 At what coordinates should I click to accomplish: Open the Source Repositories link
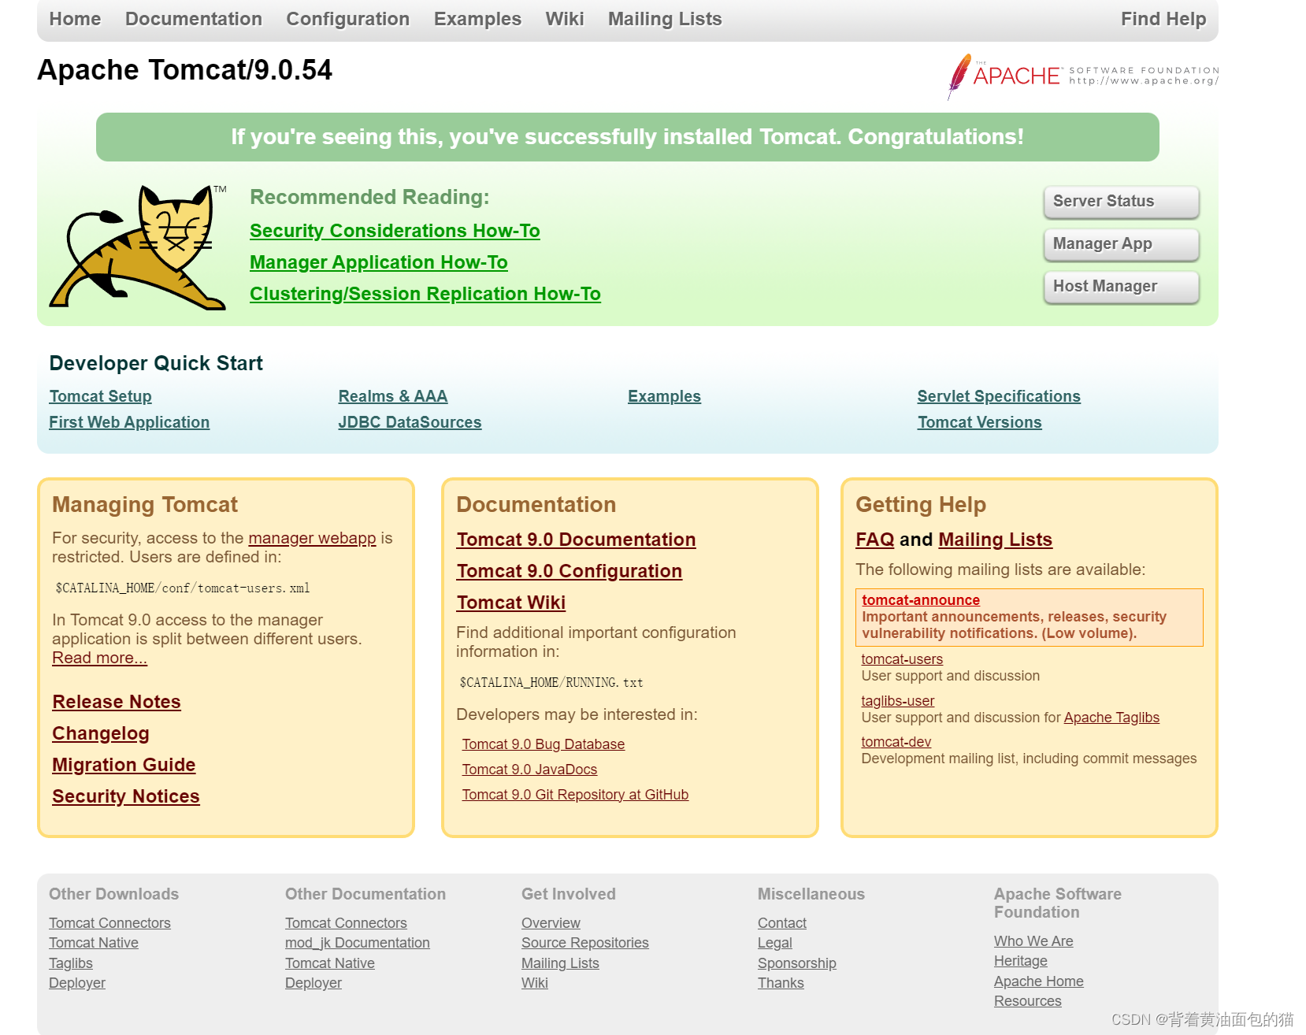tap(585, 943)
